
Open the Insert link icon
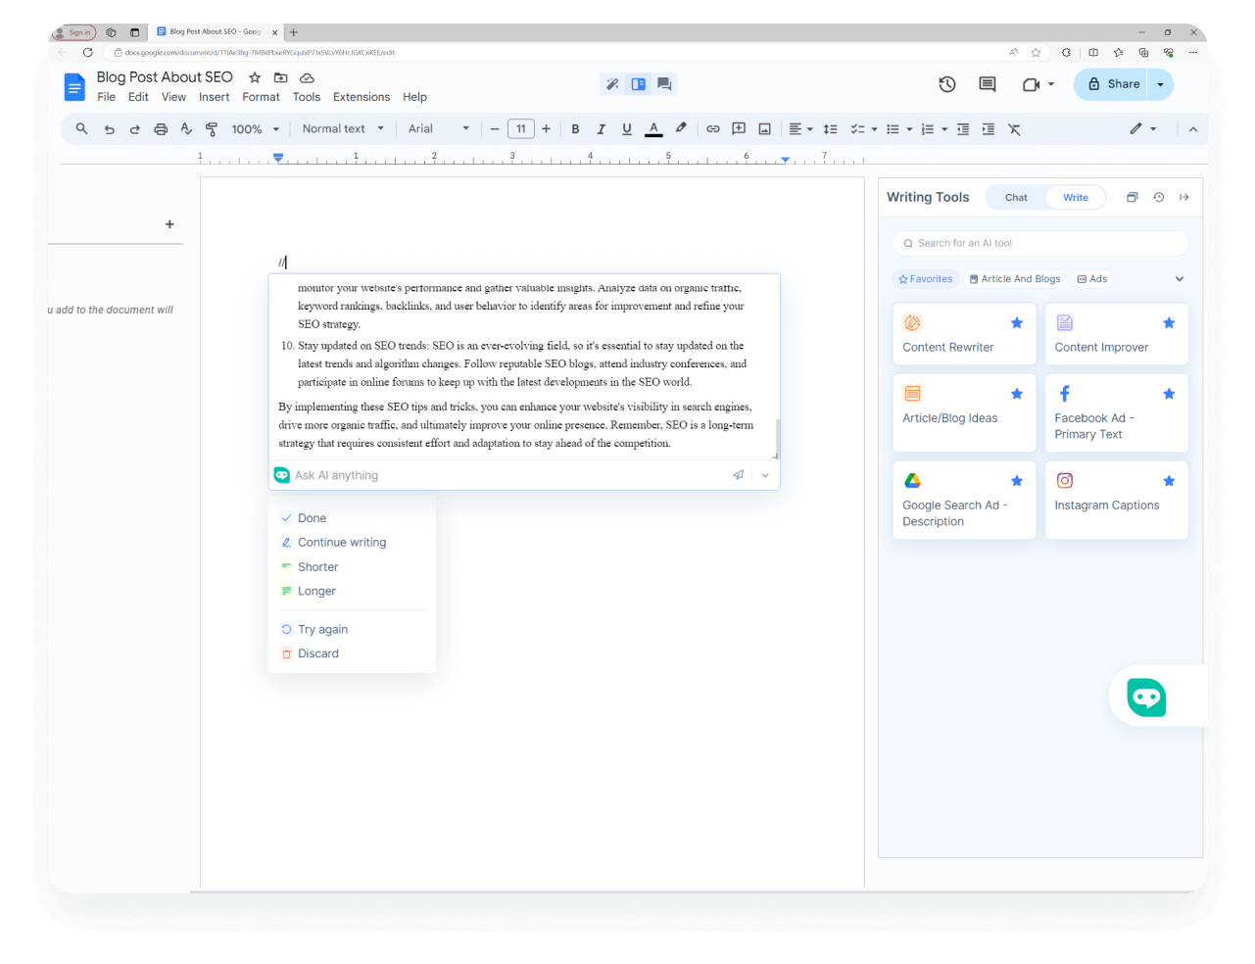coord(713,128)
